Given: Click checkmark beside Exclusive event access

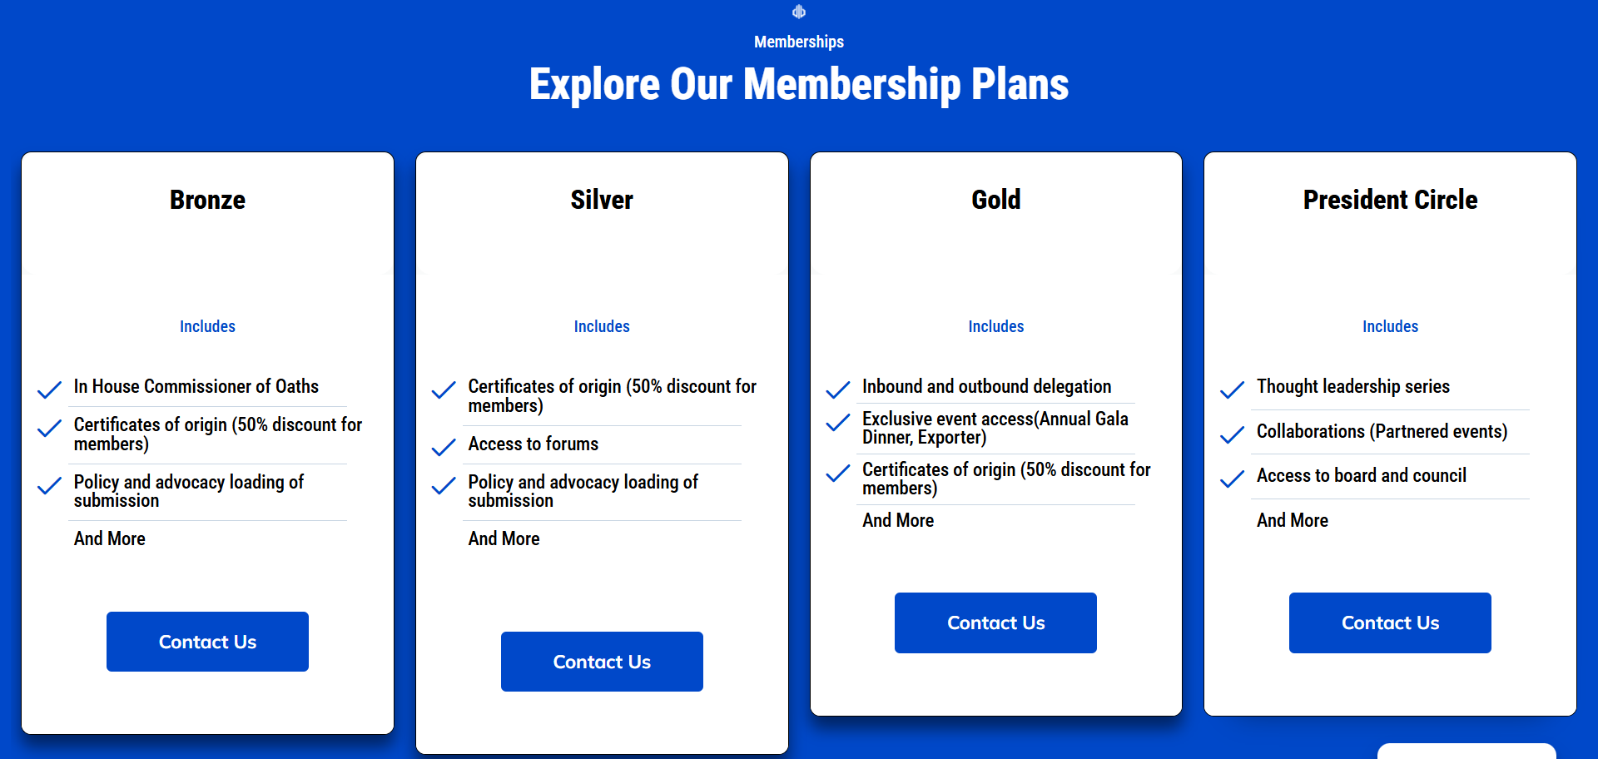Looking at the screenshot, I should pos(837,423).
